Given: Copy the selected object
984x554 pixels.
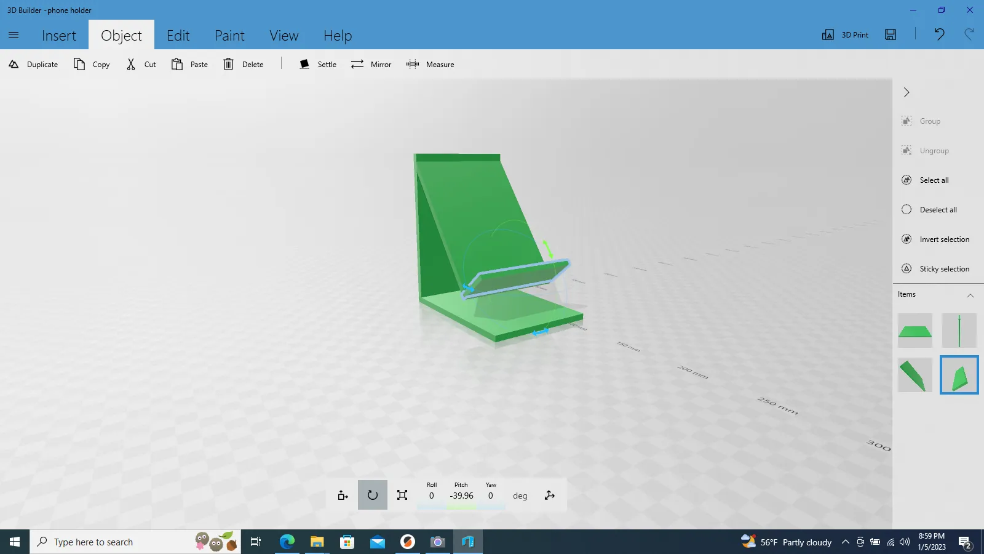Looking at the screenshot, I should point(92,64).
